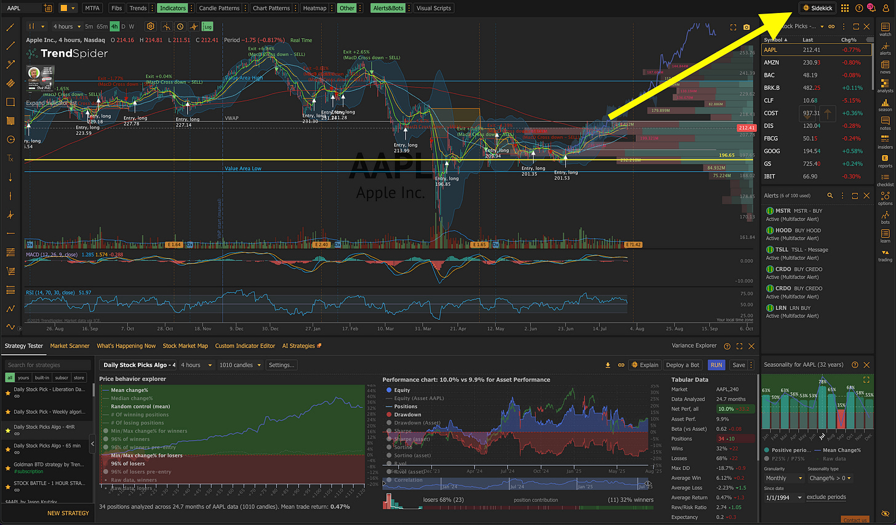Open the insiders icon in right sidebar

tap(885, 142)
